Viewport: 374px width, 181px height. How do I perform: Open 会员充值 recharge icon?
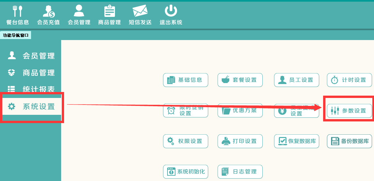(x=49, y=11)
